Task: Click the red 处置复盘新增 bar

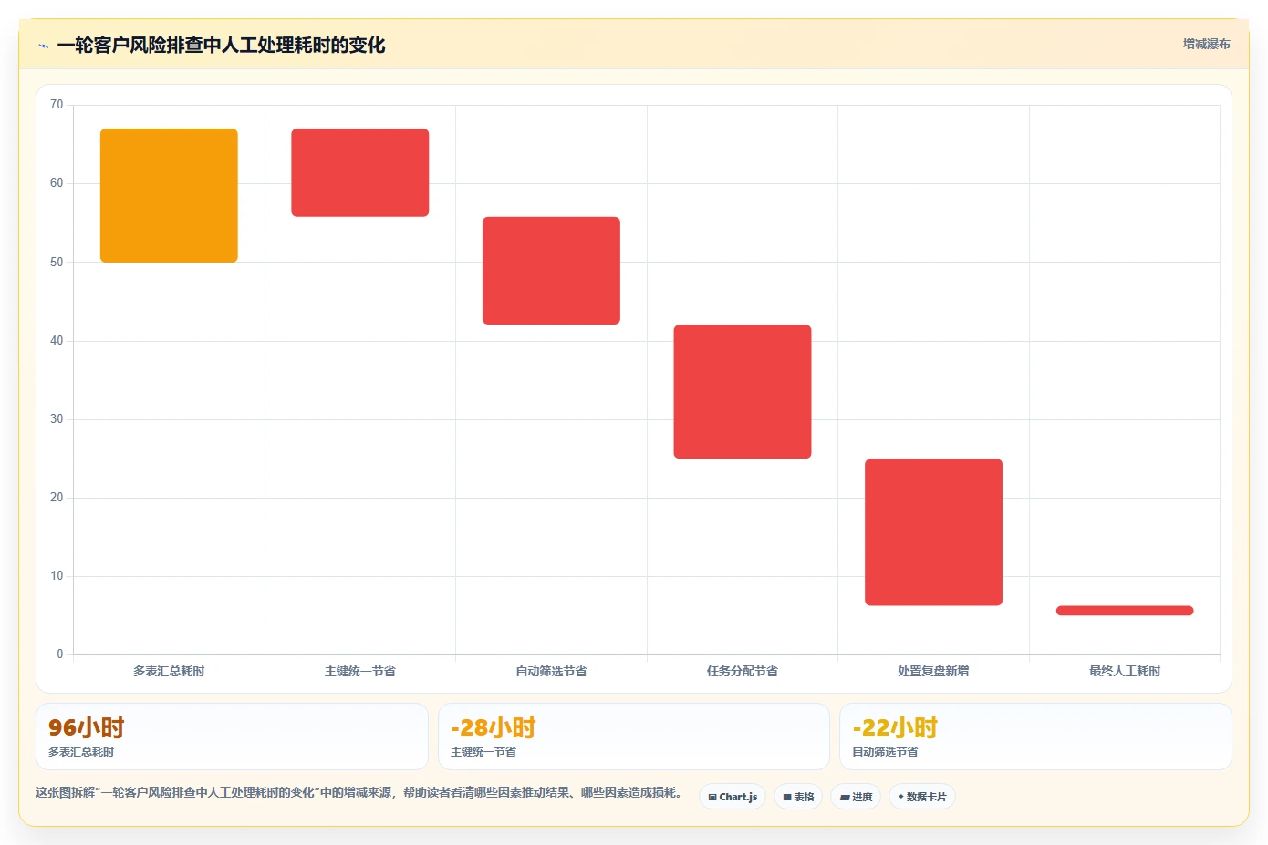Action: click(933, 532)
